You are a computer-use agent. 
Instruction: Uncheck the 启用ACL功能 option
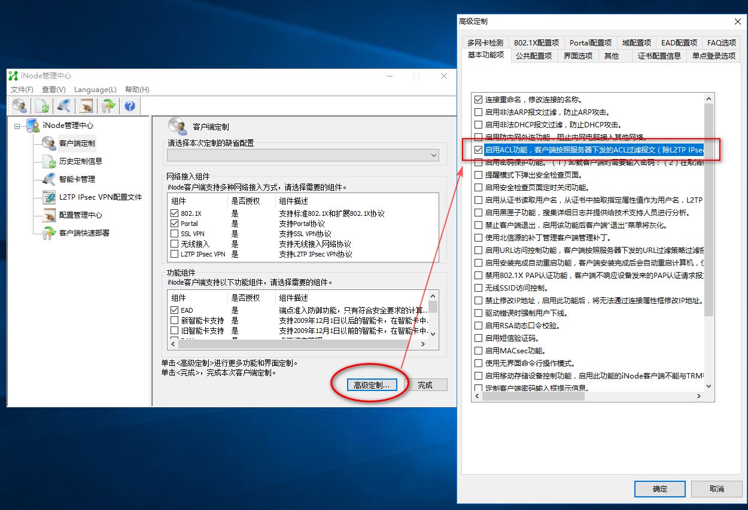click(478, 150)
